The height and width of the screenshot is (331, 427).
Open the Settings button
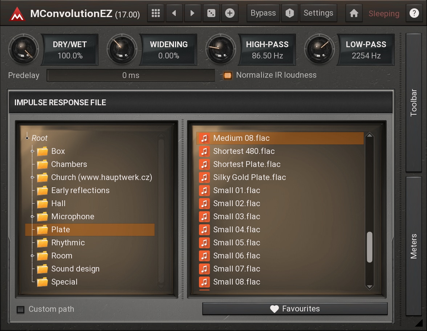[x=318, y=13]
